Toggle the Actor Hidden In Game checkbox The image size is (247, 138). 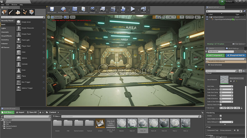(x=221, y=119)
